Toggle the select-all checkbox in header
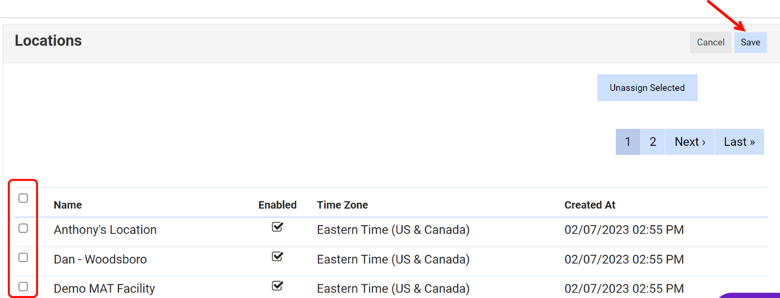 (23, 198)
